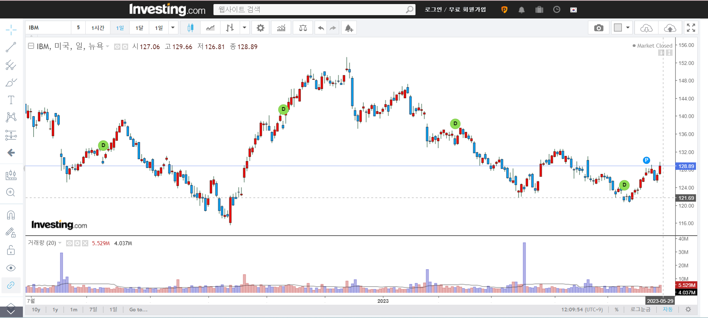Screen dimensions: 708x318
Task: Toggle 거래량 indicator visibility eye
Action: [69, 243]
